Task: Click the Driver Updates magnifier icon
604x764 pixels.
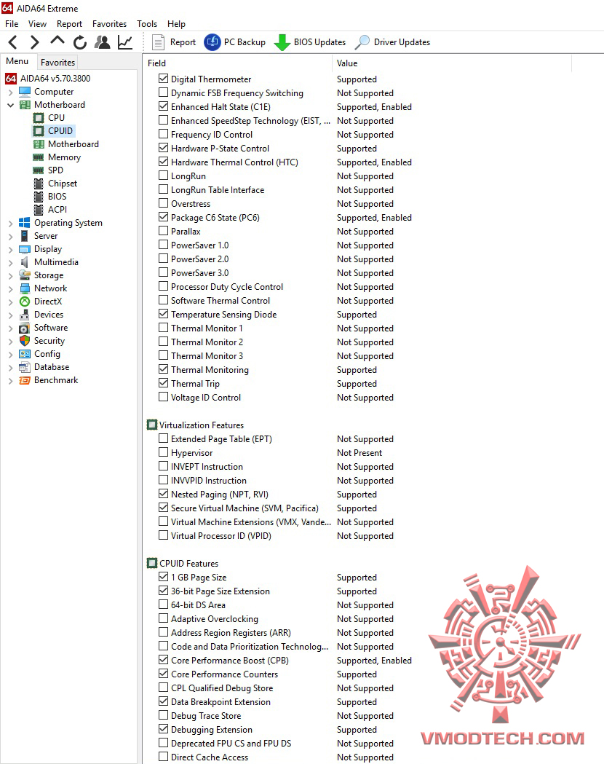Action: [x=362, y=42]
